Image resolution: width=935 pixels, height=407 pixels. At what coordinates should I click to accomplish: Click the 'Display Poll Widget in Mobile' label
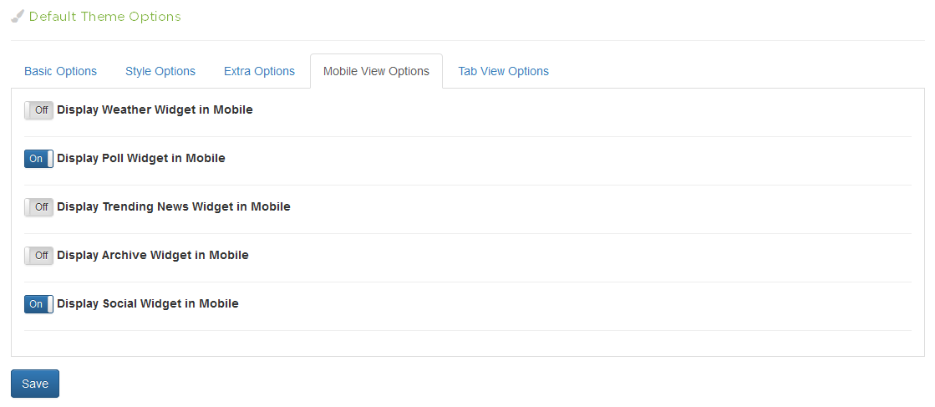tap(141, 158)
